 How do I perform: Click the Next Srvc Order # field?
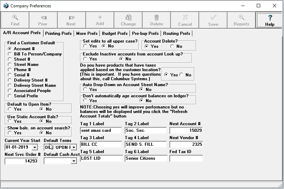pos(21,161)
